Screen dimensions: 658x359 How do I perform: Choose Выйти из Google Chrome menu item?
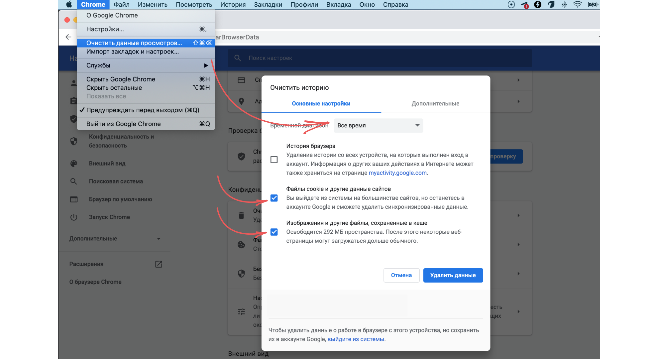tap(146, 124)
